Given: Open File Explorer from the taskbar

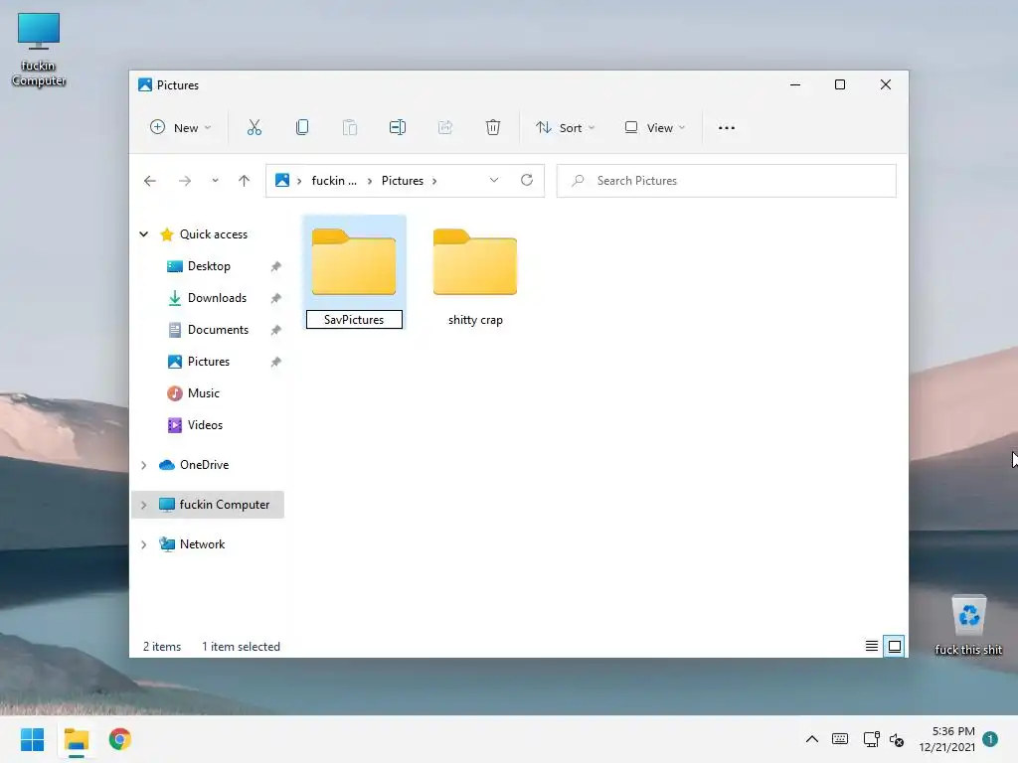Looking at the screenshot, I should tap(77, 739).
